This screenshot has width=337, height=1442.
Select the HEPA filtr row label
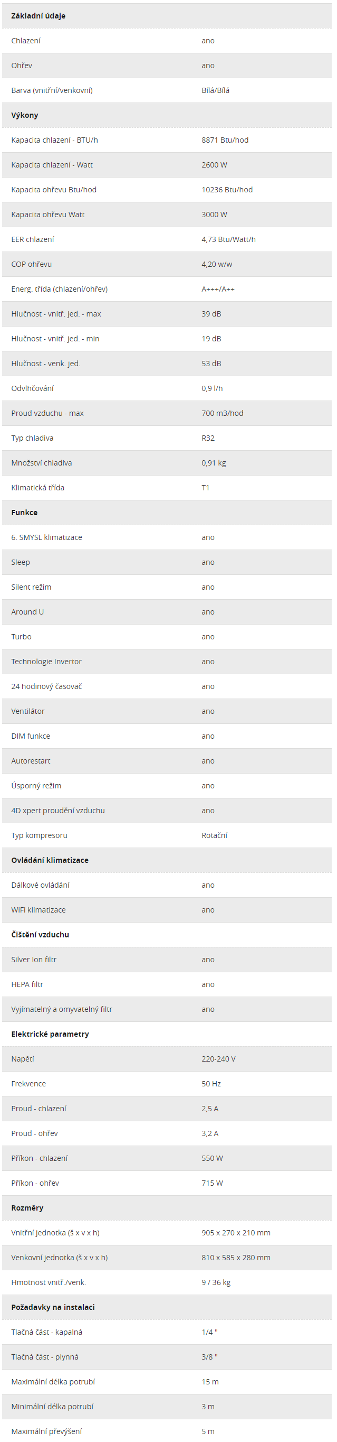click(27, 984)
